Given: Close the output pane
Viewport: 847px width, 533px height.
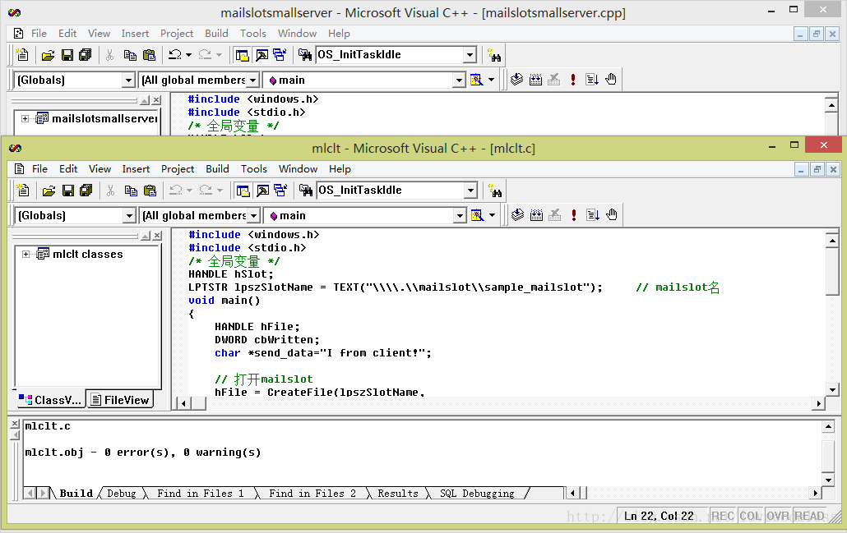Looking at the screenshot, I should point(15,424).
